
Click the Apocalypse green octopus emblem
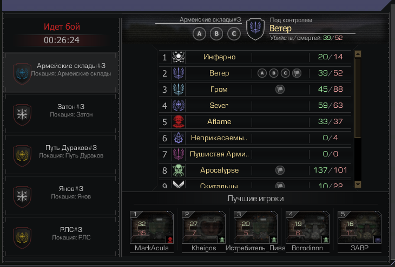(179, 170)
